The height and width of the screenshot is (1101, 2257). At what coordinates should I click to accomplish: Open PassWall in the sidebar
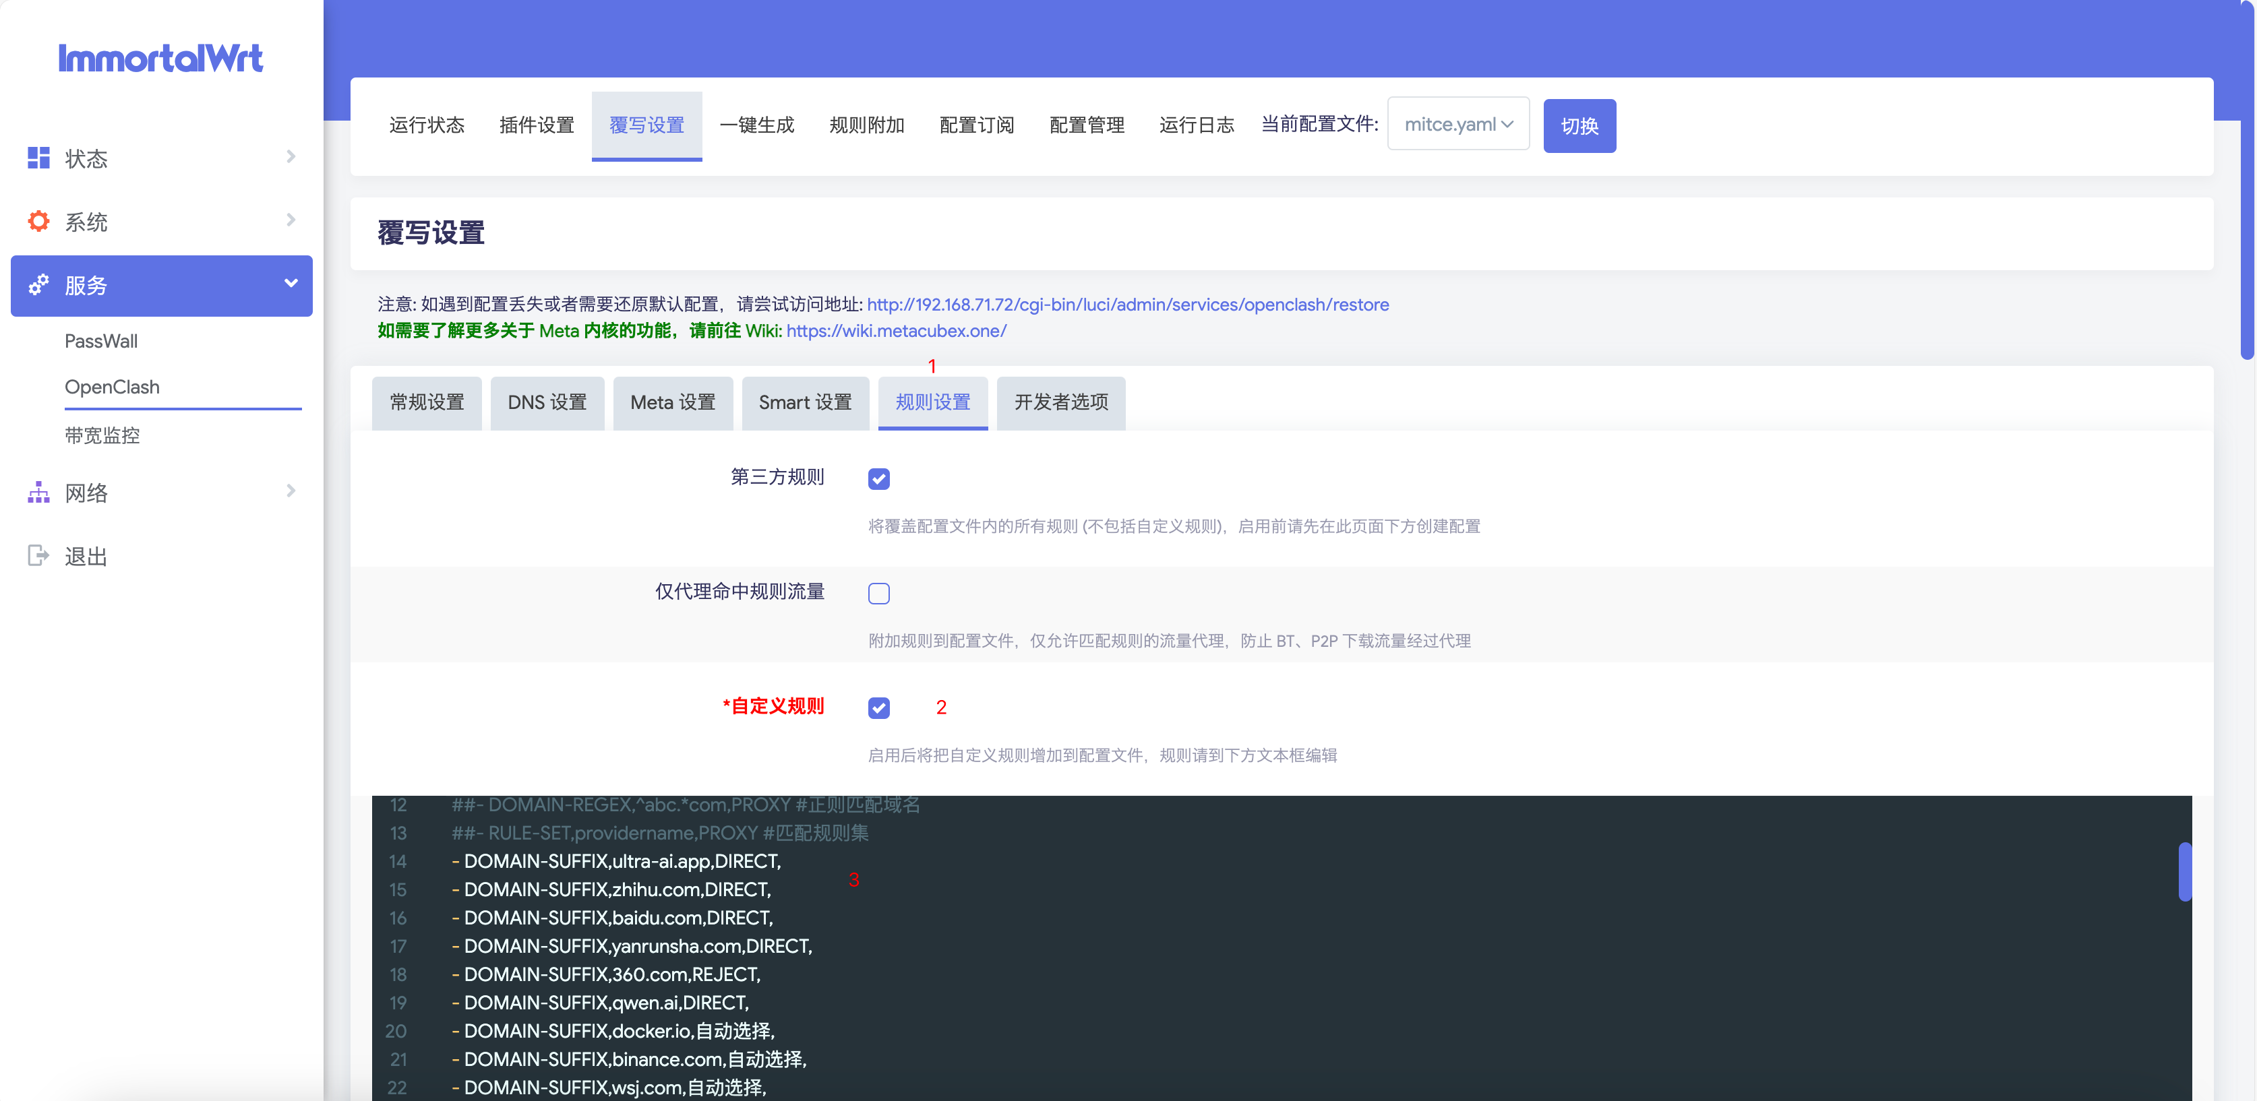pos(100,341)
